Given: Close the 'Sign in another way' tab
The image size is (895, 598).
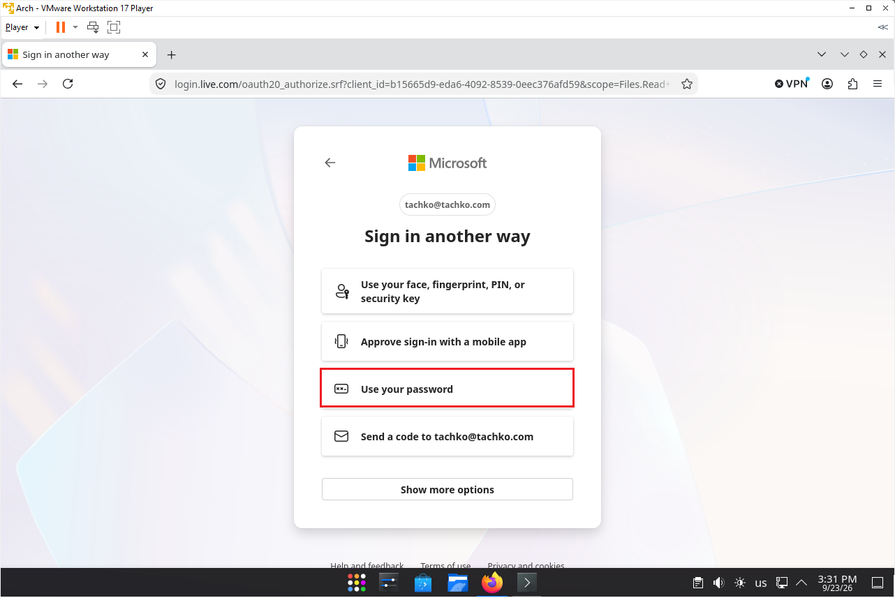Looking at the screenshot, I should tap(145, 54).
